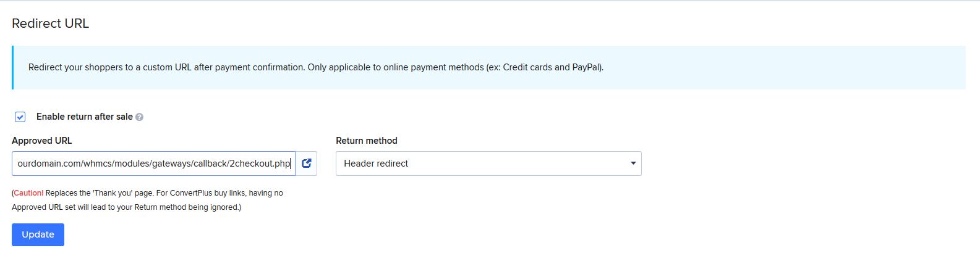Uncheck the Enable return after sale checkbox
Screen dimensions: 980x261
coord(20,117)
